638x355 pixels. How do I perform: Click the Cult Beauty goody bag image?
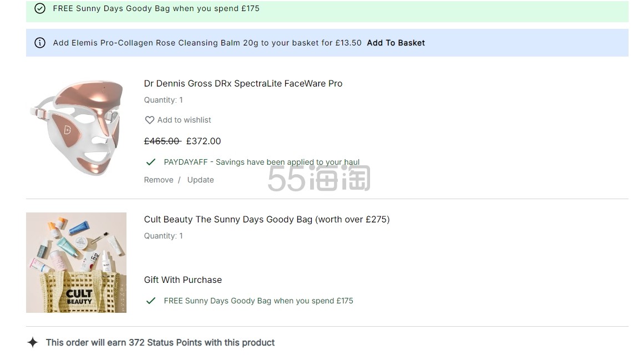click(77, 263)
